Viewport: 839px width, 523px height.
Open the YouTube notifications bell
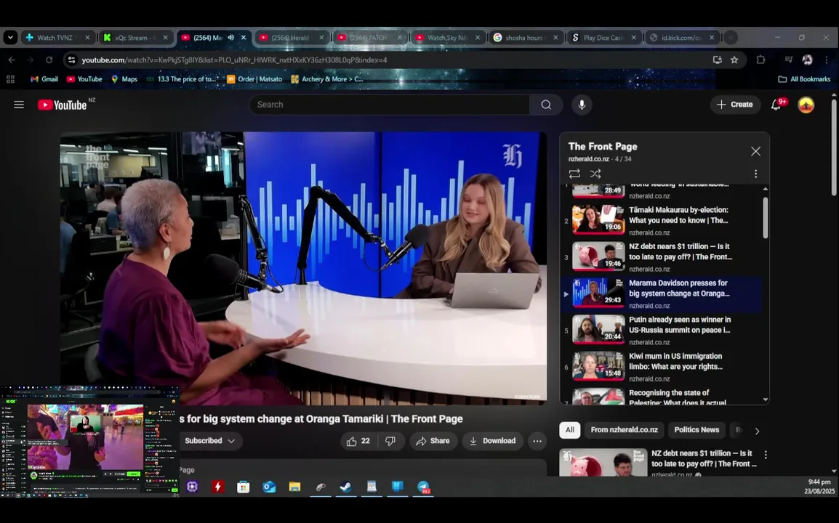pos(776,105)
